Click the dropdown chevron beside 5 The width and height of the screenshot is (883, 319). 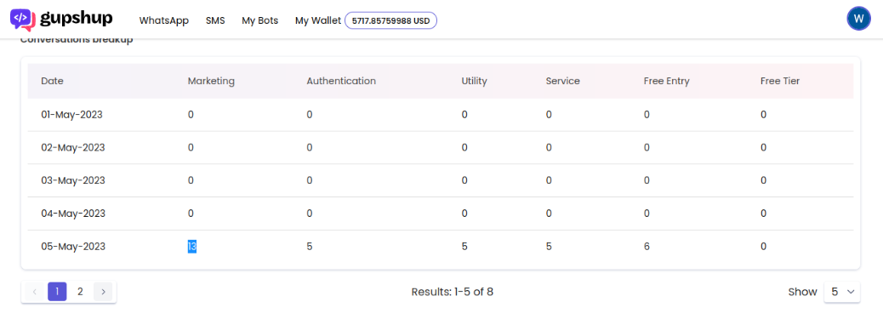tap(851, 292)
